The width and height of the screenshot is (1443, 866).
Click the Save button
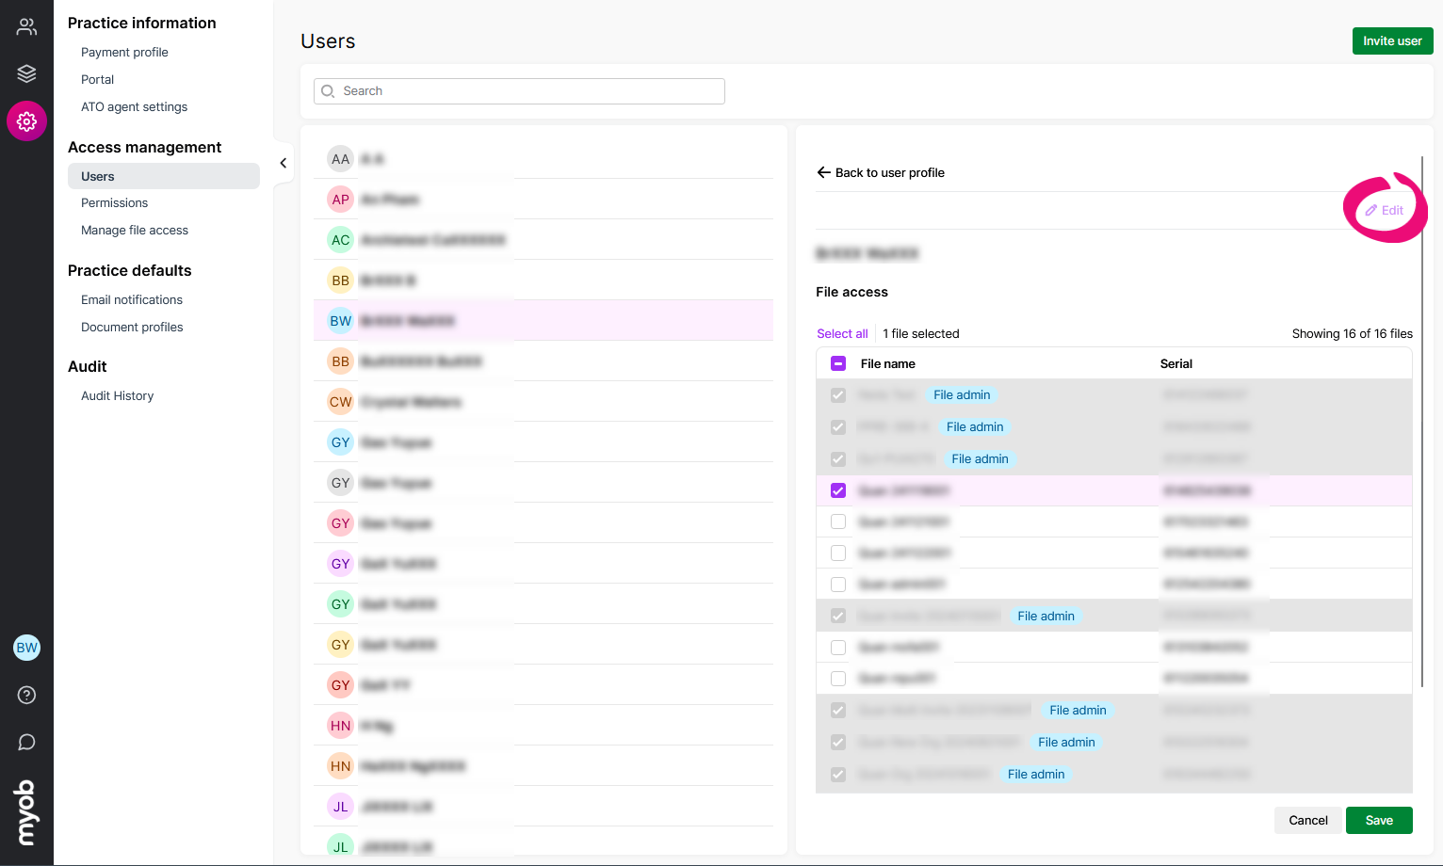pos(1379,820)
